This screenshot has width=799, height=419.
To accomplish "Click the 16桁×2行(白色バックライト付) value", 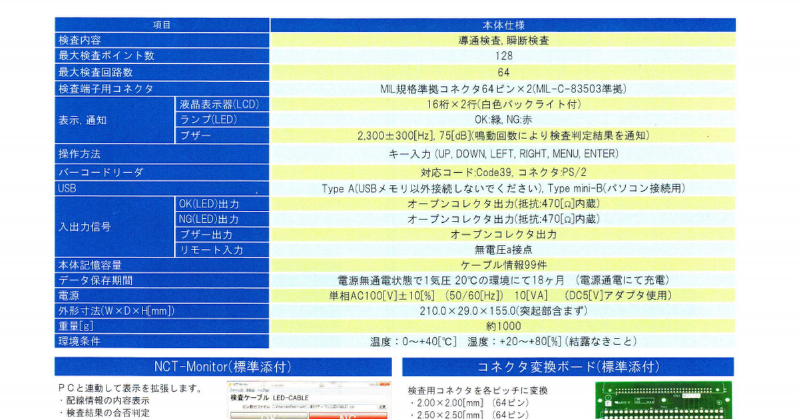I will pyautogui.click(x=503, y=104).
